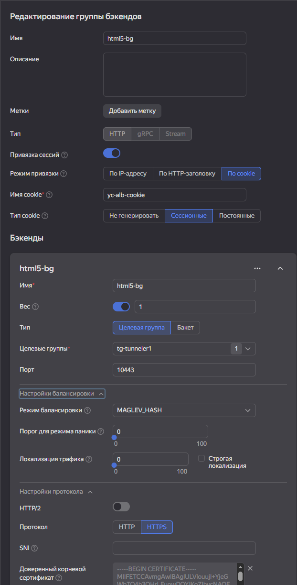Select the gRPC type tab
The image size is (297, 585).
145,134
